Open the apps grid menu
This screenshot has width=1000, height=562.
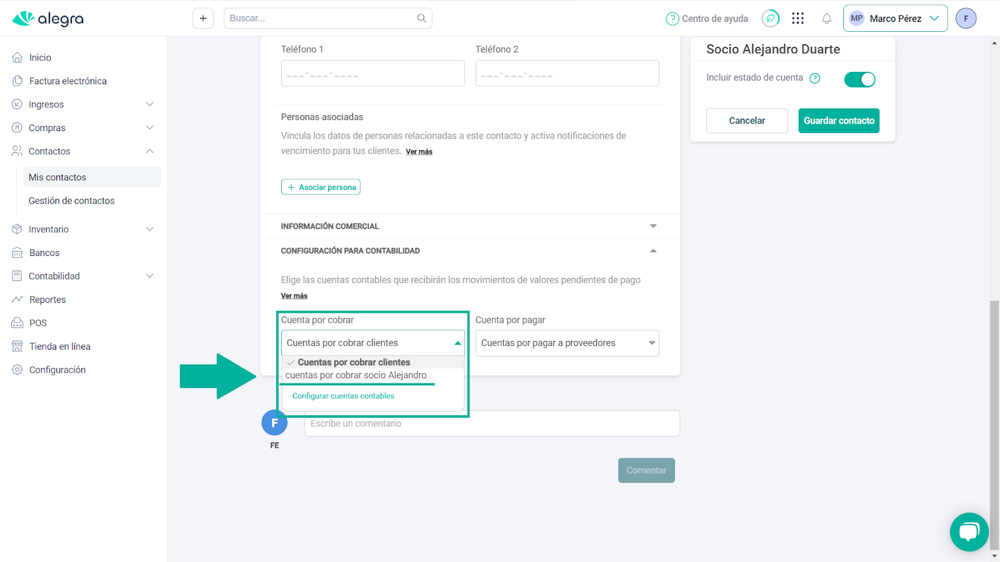click(797, 18)
